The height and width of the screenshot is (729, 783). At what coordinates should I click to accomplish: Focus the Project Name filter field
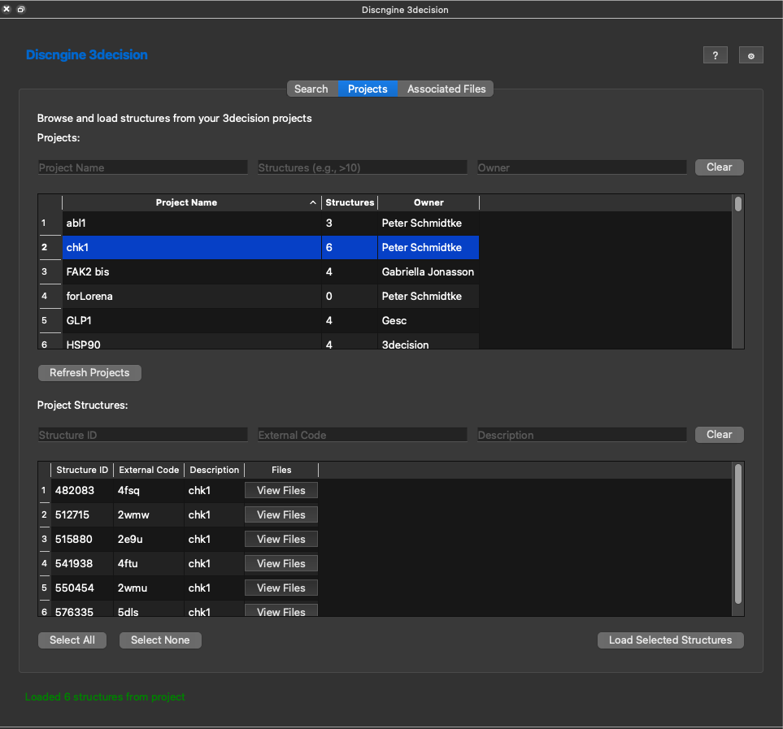click(x=143, y=167)
